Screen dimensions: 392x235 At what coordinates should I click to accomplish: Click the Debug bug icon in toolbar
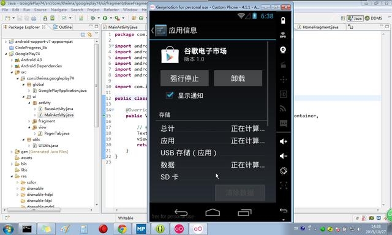pos(92,18)
